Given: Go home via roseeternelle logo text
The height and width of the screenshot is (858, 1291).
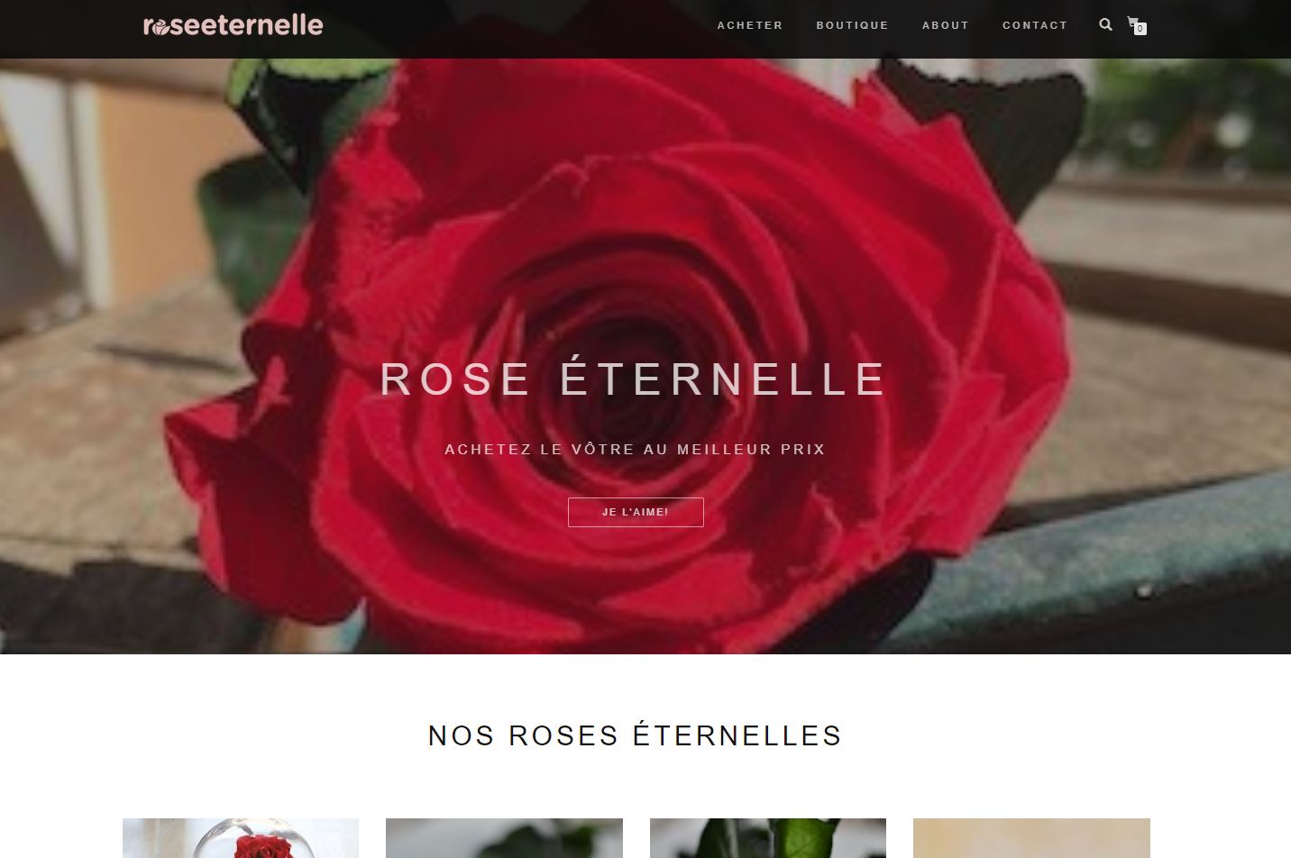Looking at the screenshot, I should click(x=233, y=24).
